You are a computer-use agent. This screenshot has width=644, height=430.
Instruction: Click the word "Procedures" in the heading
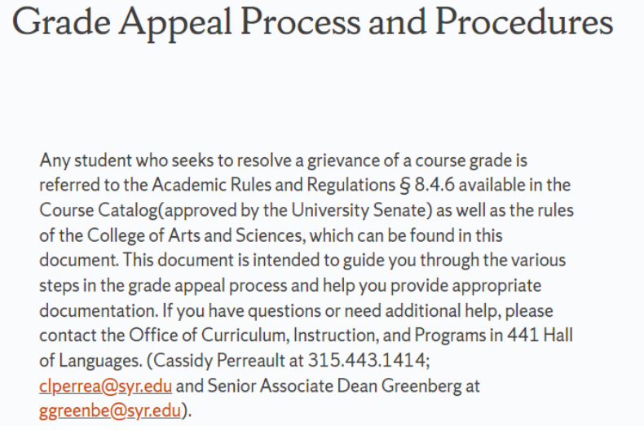click(524, 23)
